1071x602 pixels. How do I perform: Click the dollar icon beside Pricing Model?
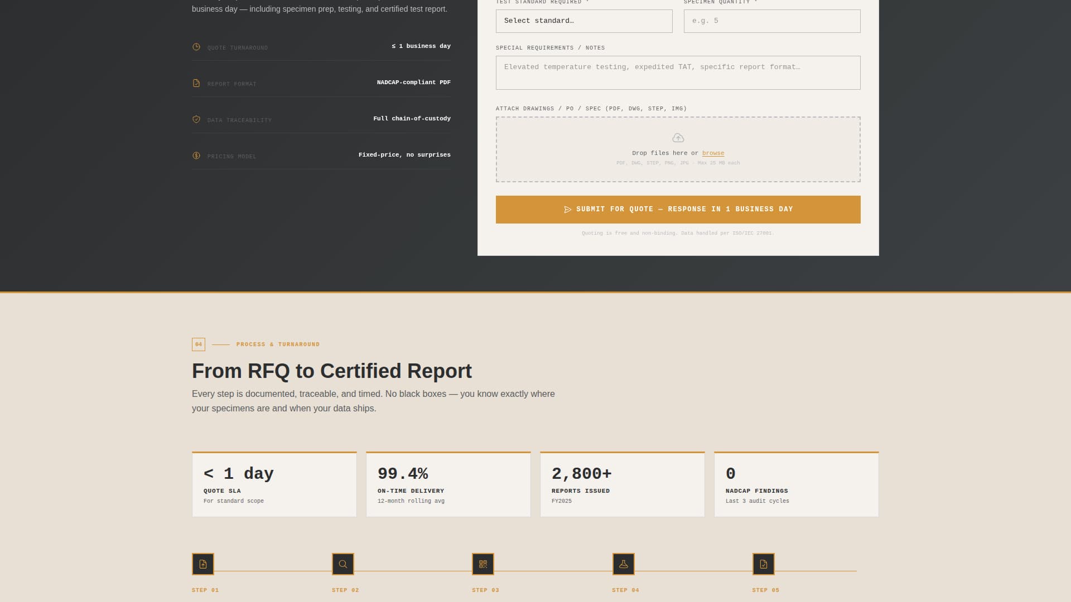pyautogui.click(x=196, y=156)
